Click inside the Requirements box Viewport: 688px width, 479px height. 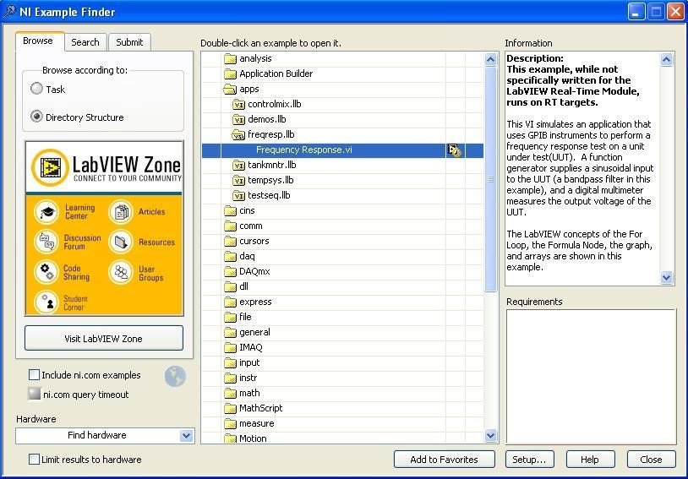pos(591,377)
